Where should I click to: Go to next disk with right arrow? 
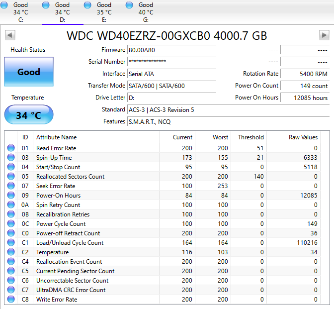[324, 35]
